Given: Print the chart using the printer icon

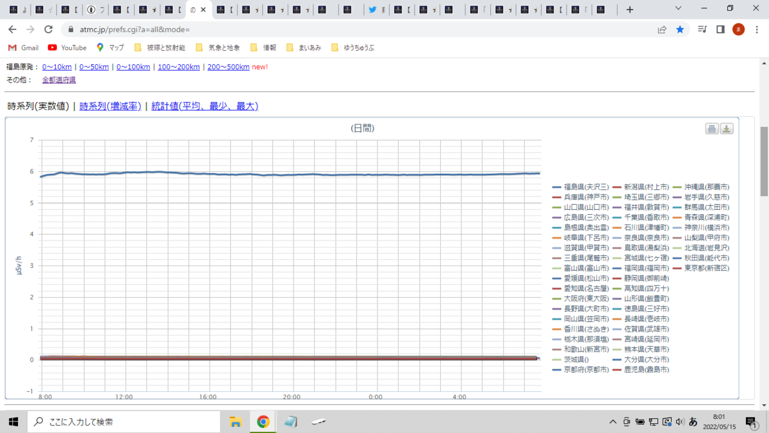Looking at the screenshot, I should pos(712,129).
